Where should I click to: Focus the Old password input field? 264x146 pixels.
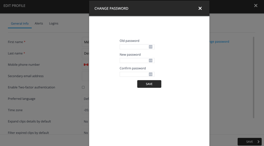click(137, 47)
